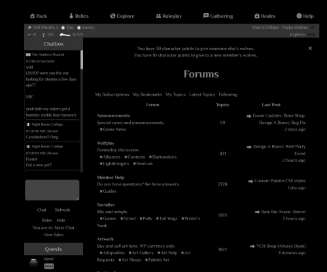Viewport: 327px width, 272px height.
Task: Click the Roleplay people icon
Action: (x=158, y=16)
